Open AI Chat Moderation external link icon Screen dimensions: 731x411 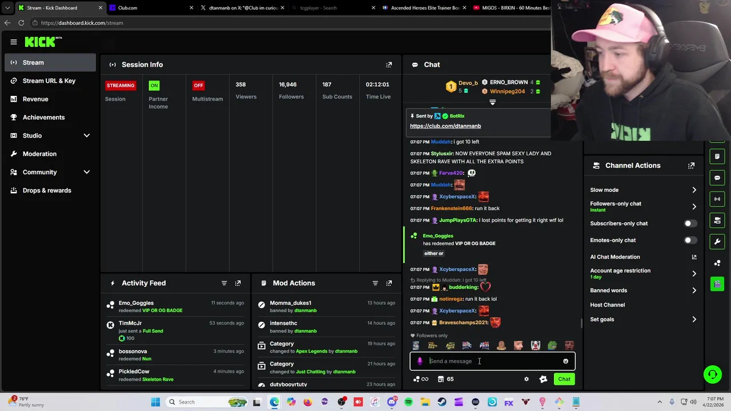tap(694, 257)
